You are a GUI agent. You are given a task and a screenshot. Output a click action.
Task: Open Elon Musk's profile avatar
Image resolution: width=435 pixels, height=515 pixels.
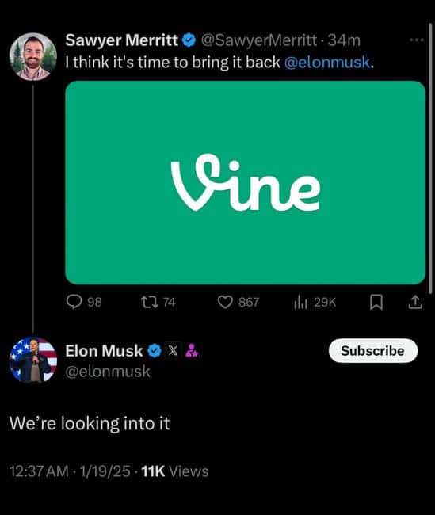tap(32, 360)
